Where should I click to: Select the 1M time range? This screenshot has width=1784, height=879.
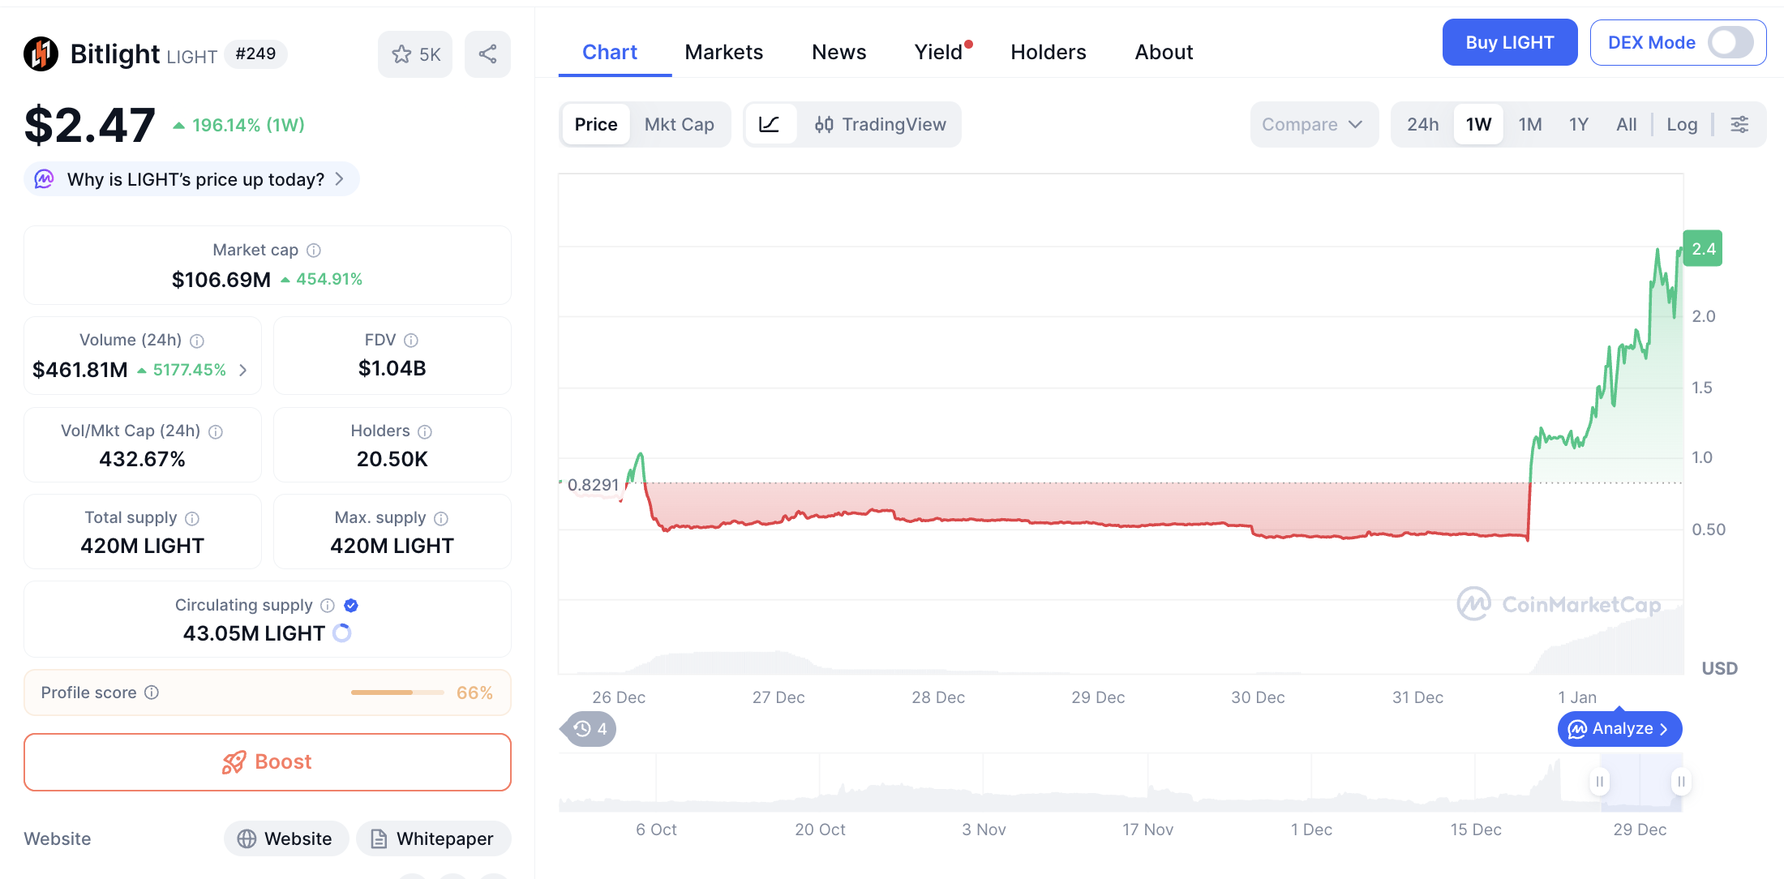[1529, 124]
